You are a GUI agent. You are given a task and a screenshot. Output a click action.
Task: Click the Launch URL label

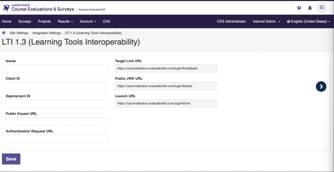point(125,96)
